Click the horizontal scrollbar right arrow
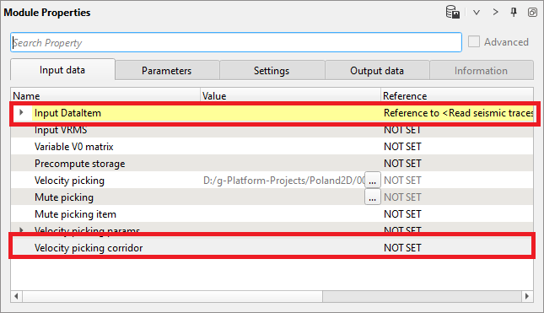Screen dimensions: 544x313 click(527, 296)
